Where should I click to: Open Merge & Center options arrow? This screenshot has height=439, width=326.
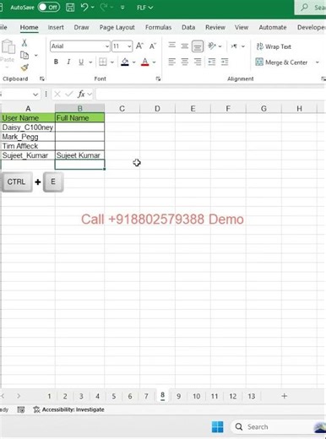pos(318,62)
